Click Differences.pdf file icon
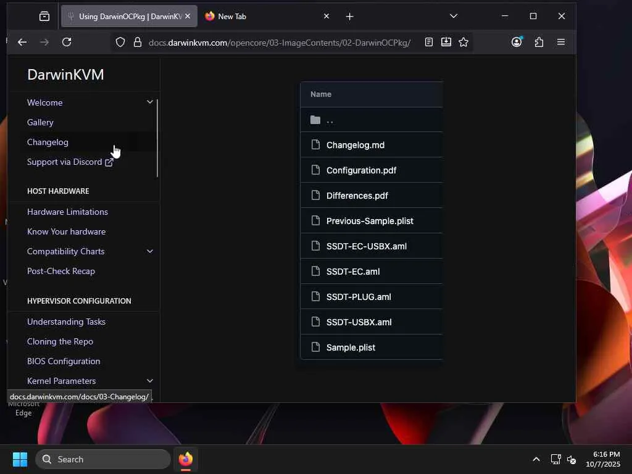632x474 pixels. (x=315, y=195)
